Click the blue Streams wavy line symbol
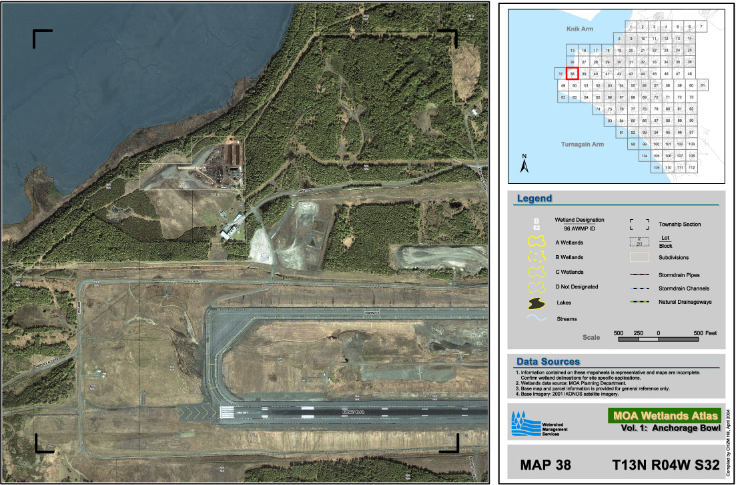The width and height of the screenshot is (736, 485). click(x=537, y=318)
